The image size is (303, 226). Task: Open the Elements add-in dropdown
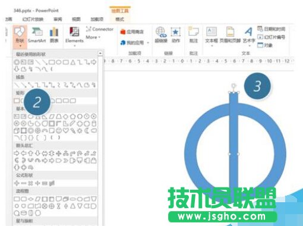[x=74, y=37]
